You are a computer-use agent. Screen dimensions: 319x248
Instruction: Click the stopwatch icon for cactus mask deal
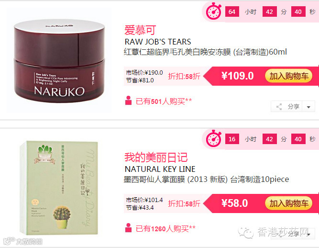[x=214, y=138]
